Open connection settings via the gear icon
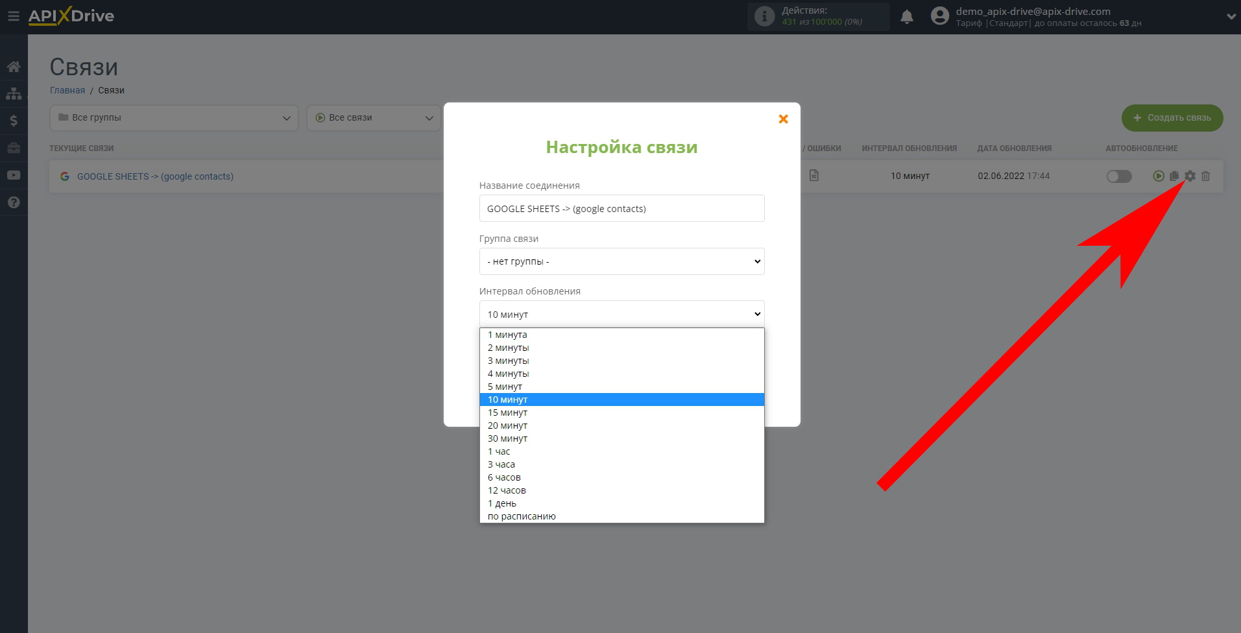 1190,176
